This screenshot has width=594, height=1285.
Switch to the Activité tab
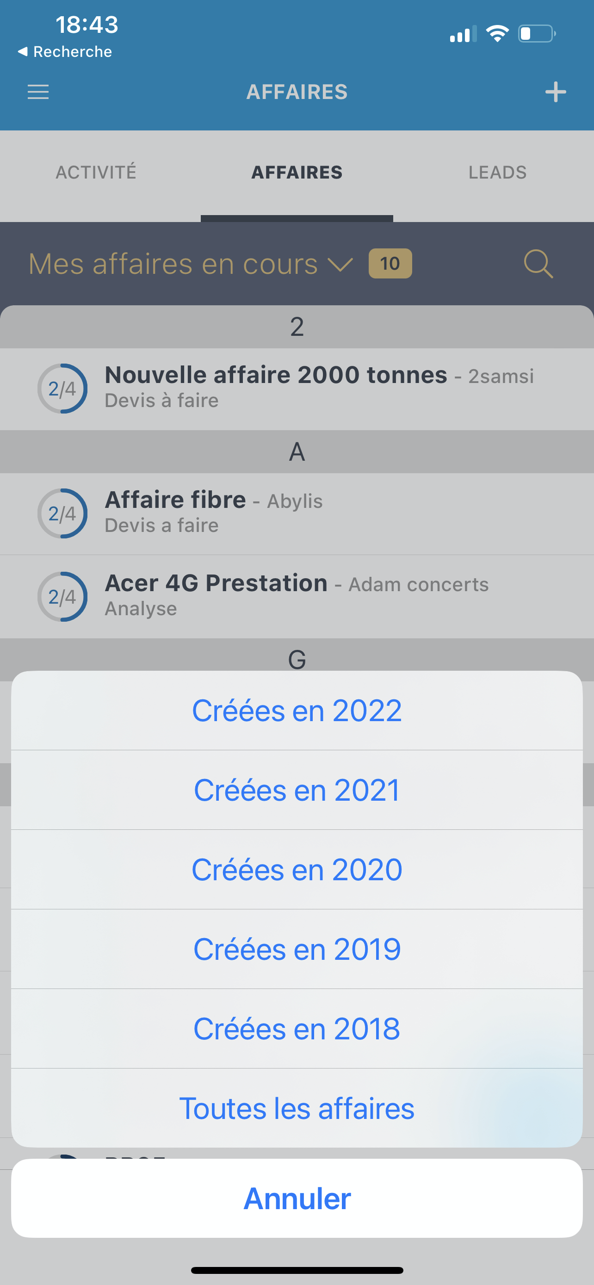[96, 172]
